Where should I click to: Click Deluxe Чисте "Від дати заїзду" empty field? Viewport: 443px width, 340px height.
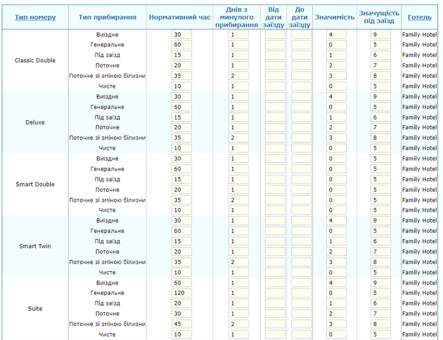[x=275, y=148]
